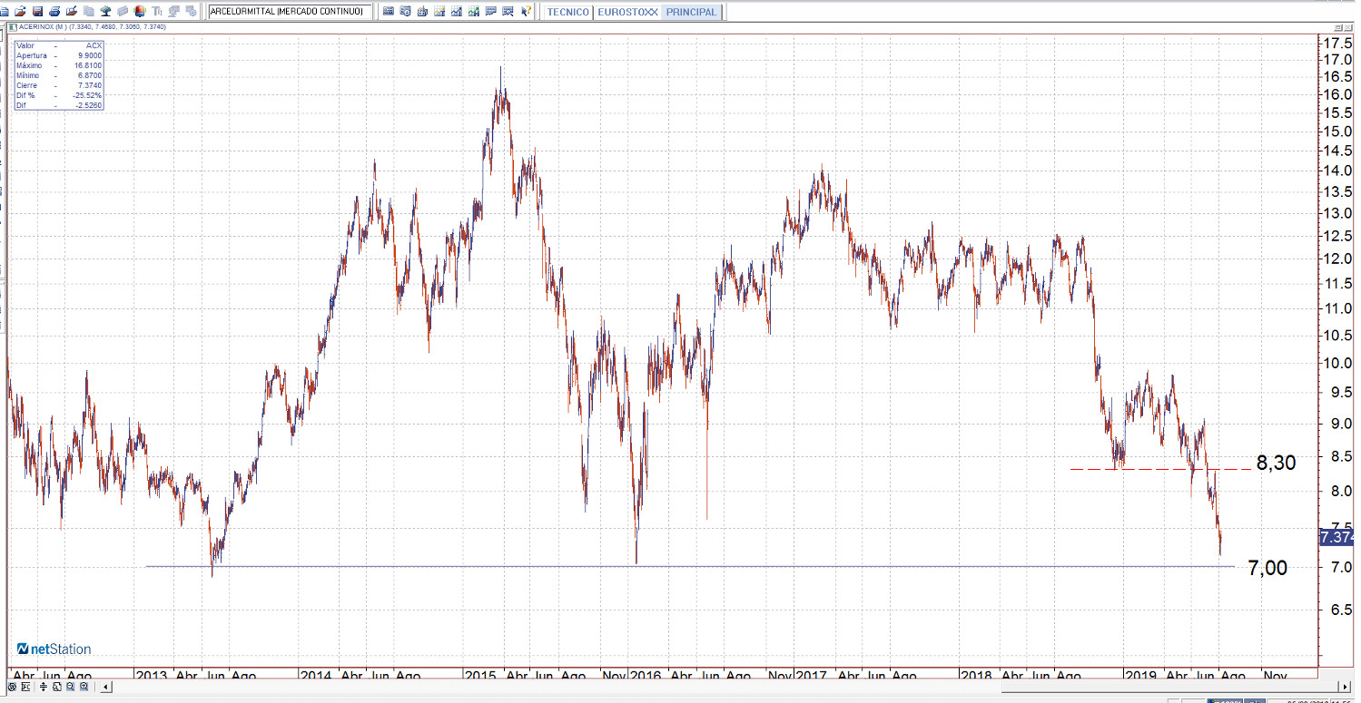Click the tree icon in top toolbar

(x=105, y=12)
